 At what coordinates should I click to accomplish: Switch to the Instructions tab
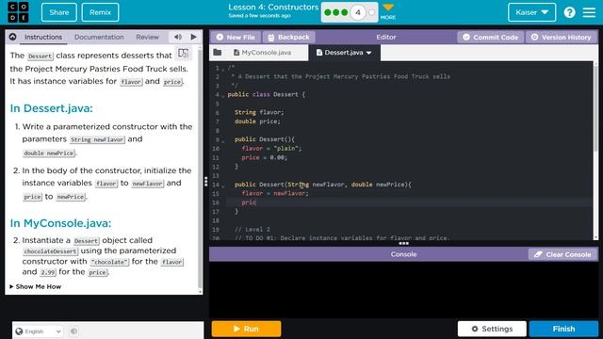pos(43,37)
